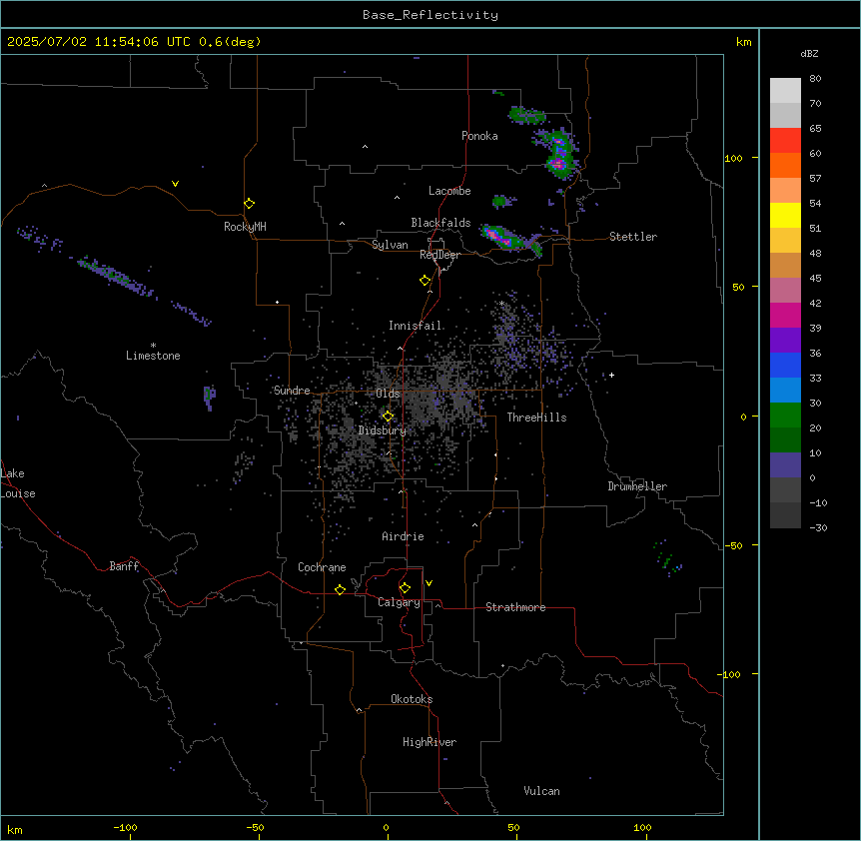Click the Sylvan label
The height and width of the screenshot is (841, 861).
pos(390,245)
